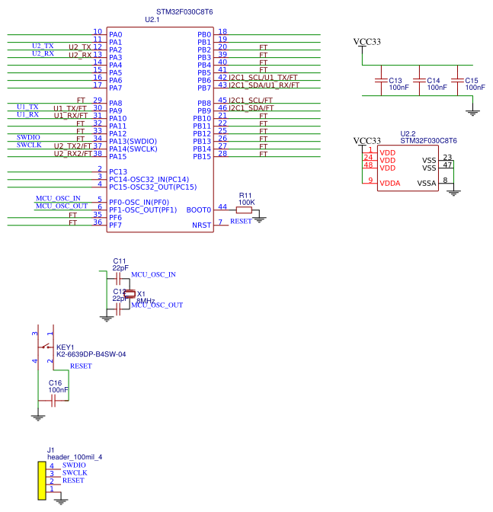
Task: Click the ground symbol below C15
Action: (x=472, y=113)
